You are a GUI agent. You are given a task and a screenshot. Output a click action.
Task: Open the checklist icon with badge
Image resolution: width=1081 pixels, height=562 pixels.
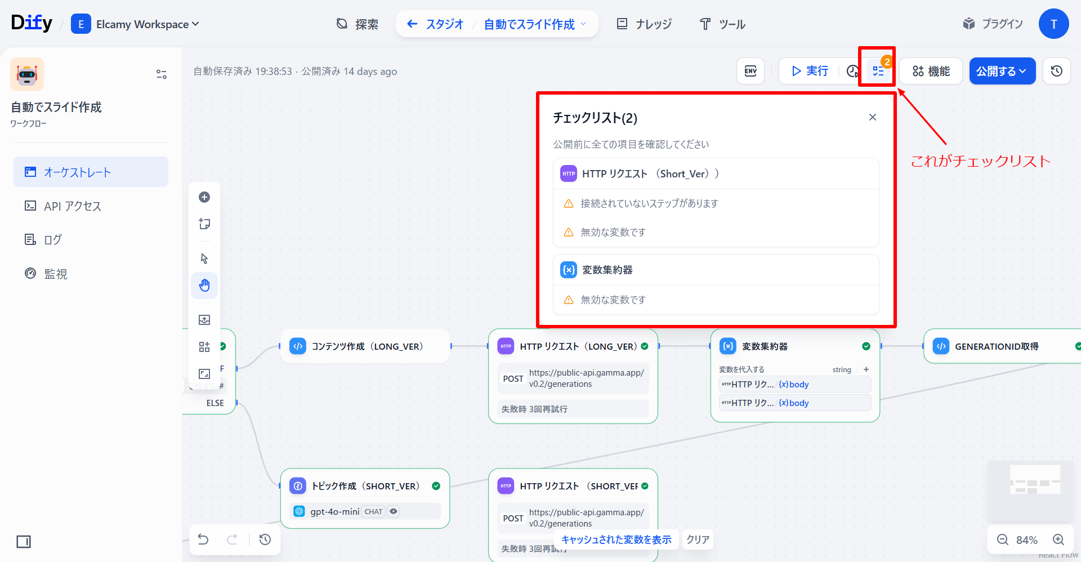[878, 71]
